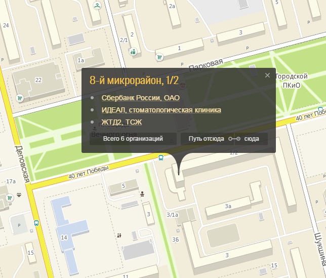
Task: Open the ЖТД2, ТСЖ organization link
Action: pyautogui.click(x=121, y=122)
